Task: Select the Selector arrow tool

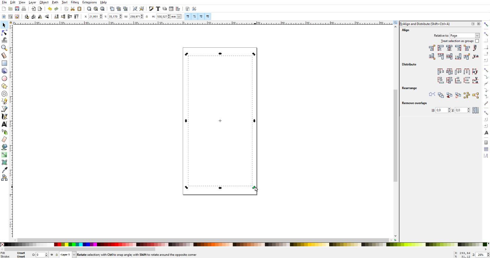Action: [x=4, y=25]
